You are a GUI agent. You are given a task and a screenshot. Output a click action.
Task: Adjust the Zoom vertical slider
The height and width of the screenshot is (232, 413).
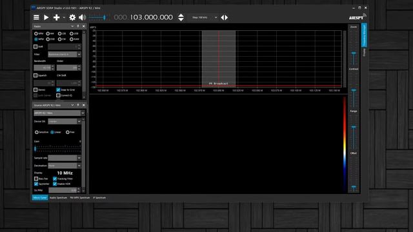click(x=354, y=47)
